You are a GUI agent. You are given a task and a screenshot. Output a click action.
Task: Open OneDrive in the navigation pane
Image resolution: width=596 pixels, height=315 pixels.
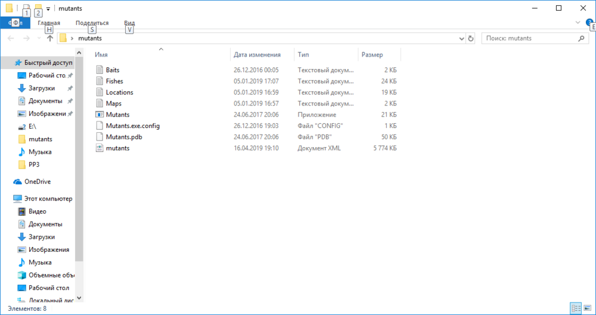click(x=37, y=182)
